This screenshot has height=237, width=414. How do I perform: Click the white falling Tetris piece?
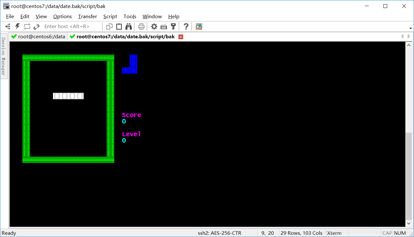(68, 96)
